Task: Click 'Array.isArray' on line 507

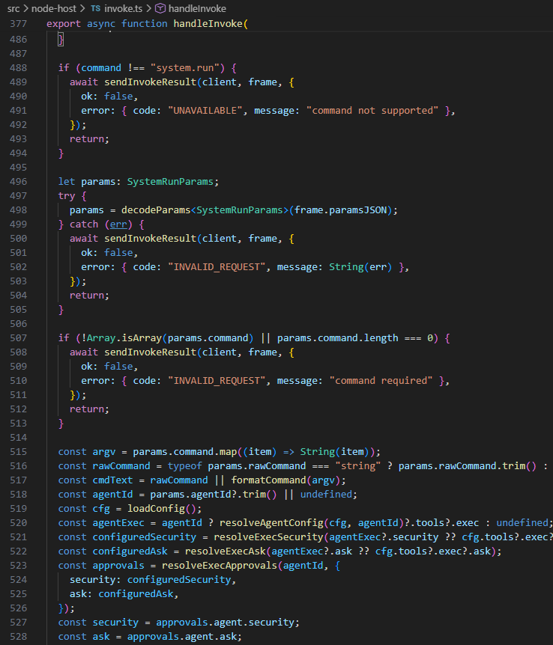Action: tap(124, 338)
